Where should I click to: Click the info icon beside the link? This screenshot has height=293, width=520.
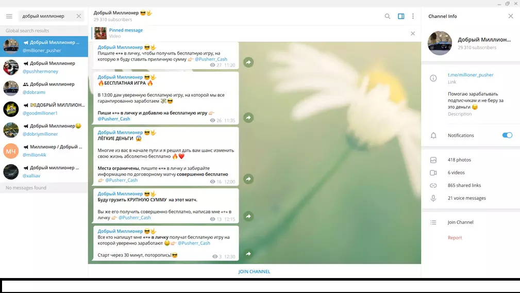click(x=433, y=78)
